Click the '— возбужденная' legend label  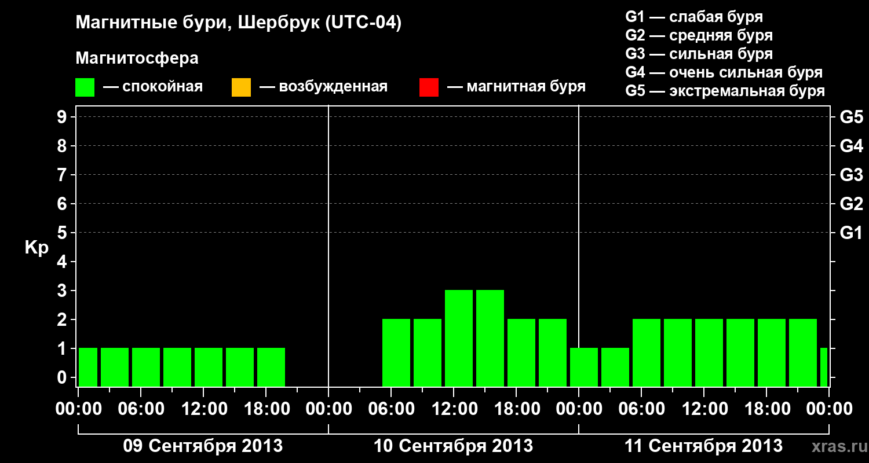(x=323, y=87)
